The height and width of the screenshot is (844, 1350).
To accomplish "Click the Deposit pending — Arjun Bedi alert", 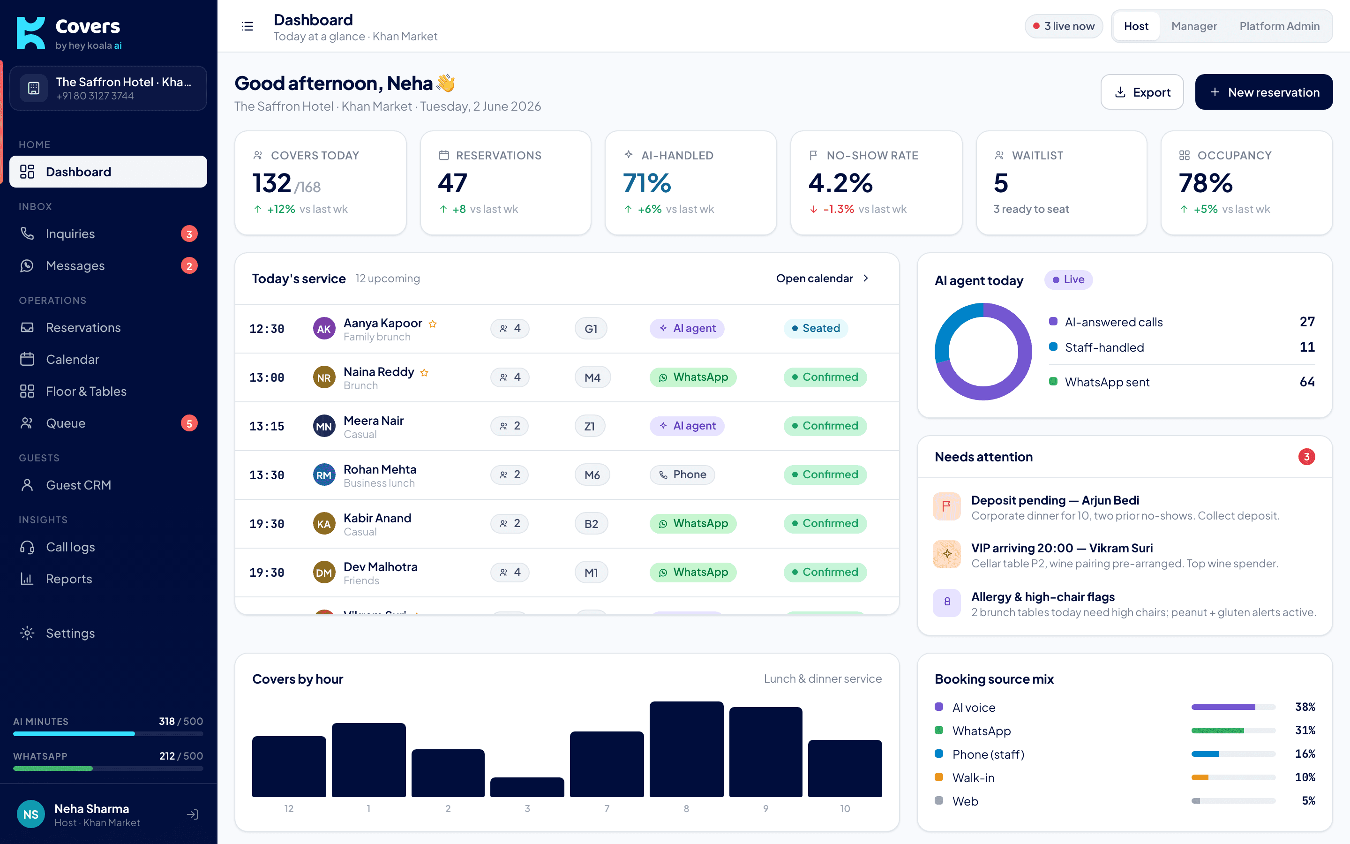I will click(x=1125, y=507).
